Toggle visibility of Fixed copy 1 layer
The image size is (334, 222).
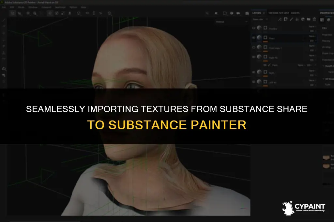pyautogui.click(x=253, y=47)
